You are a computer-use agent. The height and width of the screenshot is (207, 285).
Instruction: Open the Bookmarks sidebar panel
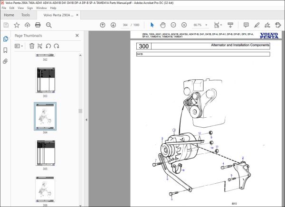(5, 50)
